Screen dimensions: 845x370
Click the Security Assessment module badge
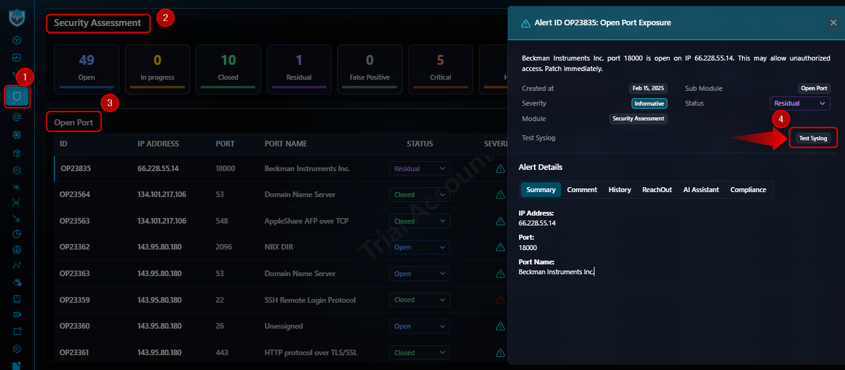639,119
